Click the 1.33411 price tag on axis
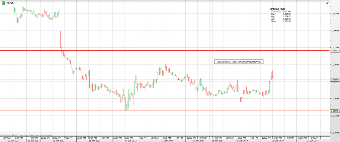Viewport: 340px width, 142px height. click(x=334, y=51)
